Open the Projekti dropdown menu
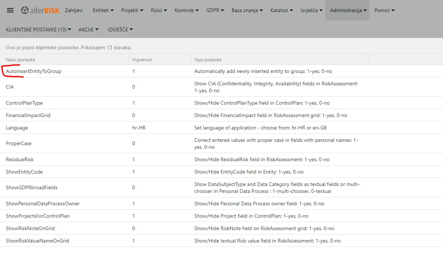The width and height of the screenshot is (443, 260). [132, 10]
